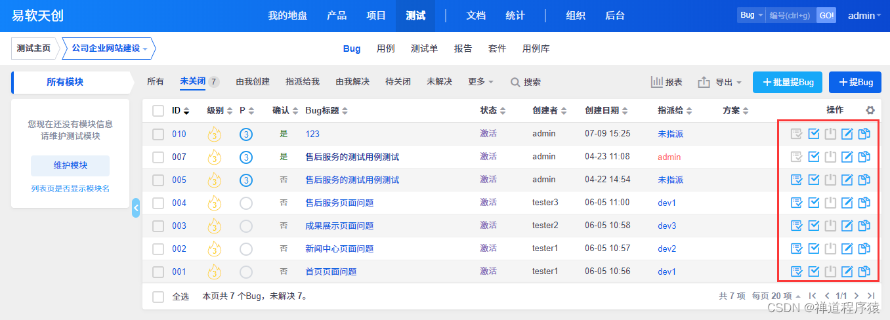Open the bug titled 新闻中心页面问题

[x=339, y=249]
